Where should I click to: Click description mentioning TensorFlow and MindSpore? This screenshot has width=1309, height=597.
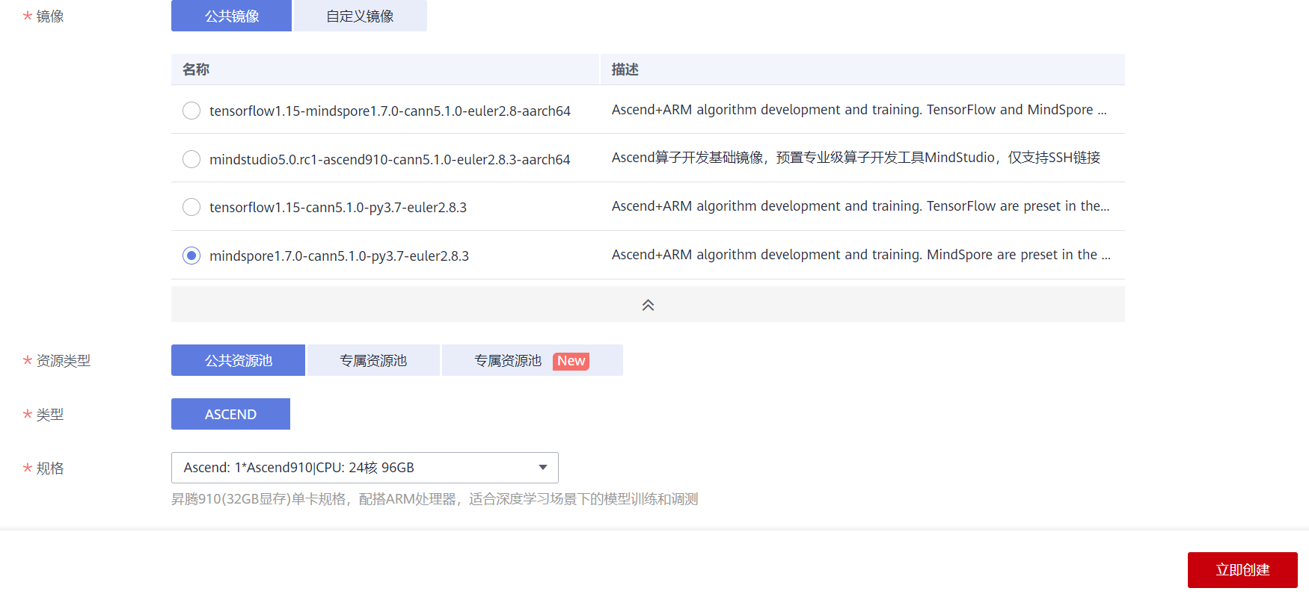pos(859,110)
